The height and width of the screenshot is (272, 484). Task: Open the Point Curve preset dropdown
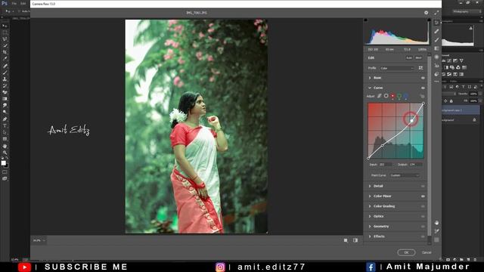pyautogui.click(x=405, y=175)
